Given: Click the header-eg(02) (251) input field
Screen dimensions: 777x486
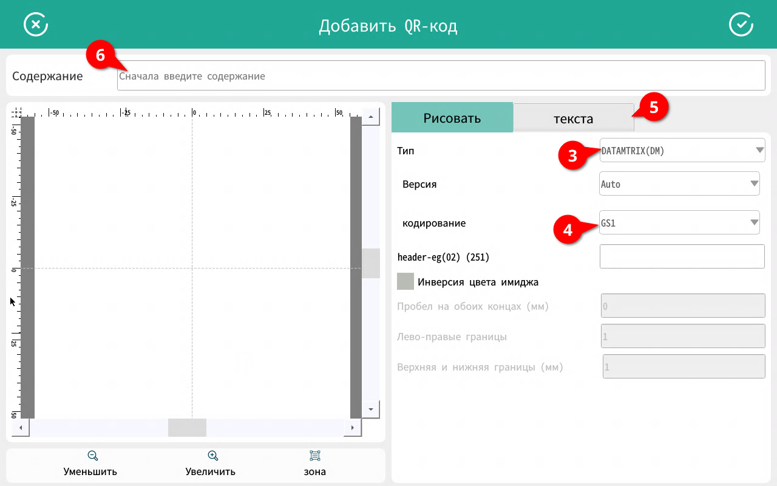Looking at the screenshot, I should [682, 256].
